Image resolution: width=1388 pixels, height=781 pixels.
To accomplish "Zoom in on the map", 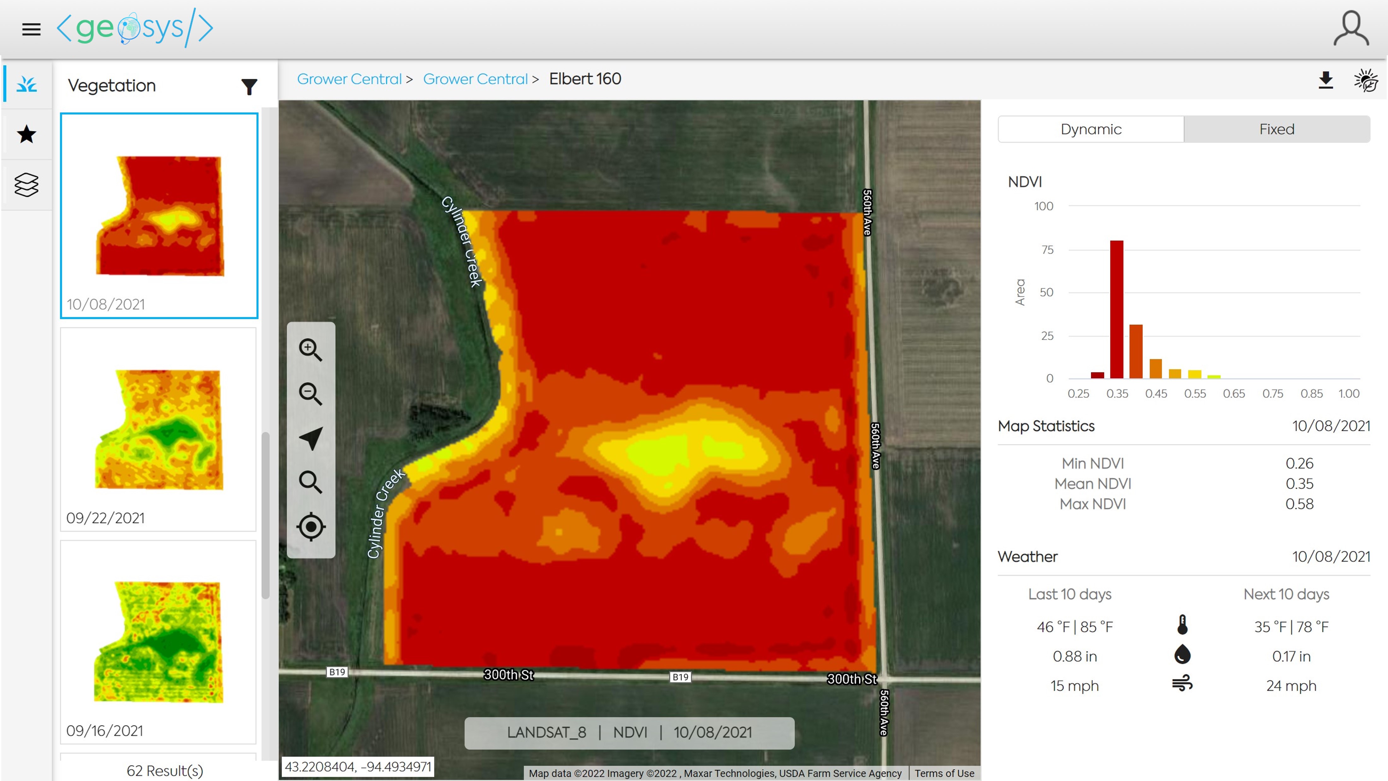I will [x=310, y=350].
